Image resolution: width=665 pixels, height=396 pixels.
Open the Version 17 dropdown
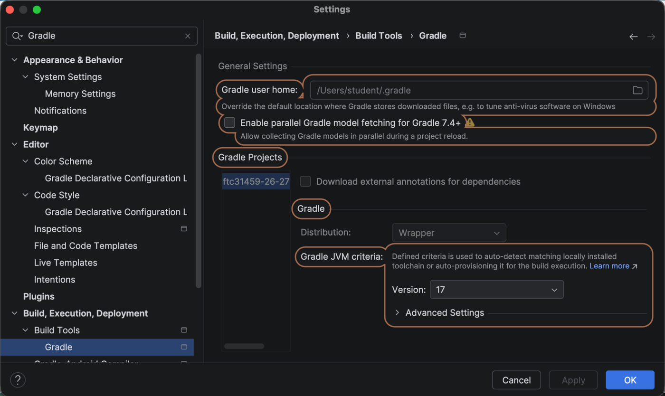(x=496, y=290)
